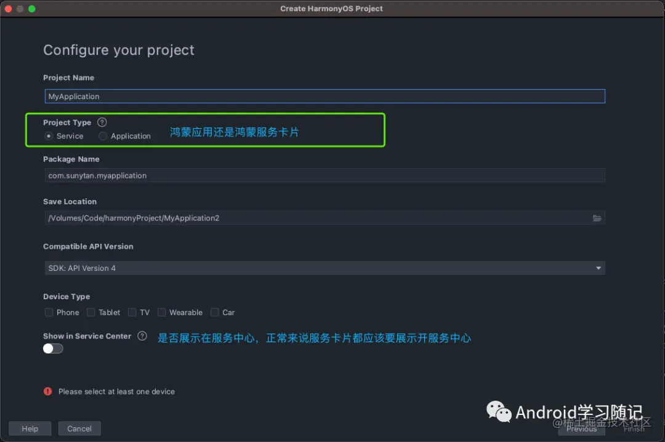
Task: Click the Help button
Action: point(30,428)
